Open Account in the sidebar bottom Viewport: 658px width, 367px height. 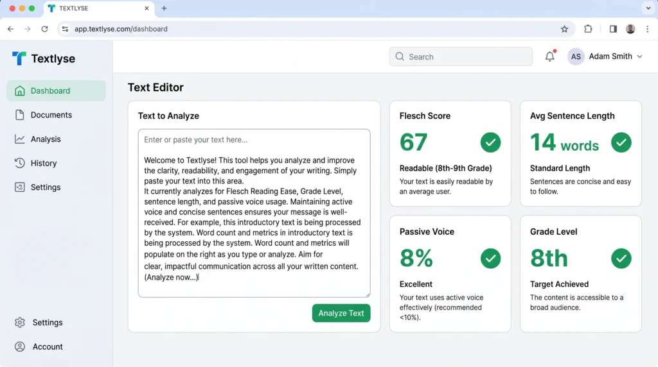pyautogui.click(x=48, y=346)
